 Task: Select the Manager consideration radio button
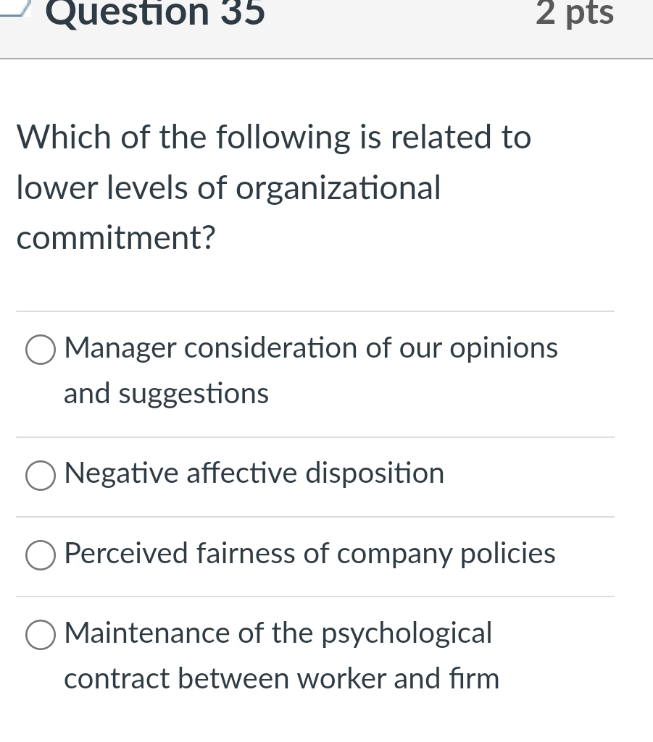tap(41, 350)
